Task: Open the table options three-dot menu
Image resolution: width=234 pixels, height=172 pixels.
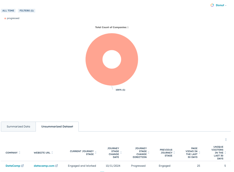Action: [226, 140]
